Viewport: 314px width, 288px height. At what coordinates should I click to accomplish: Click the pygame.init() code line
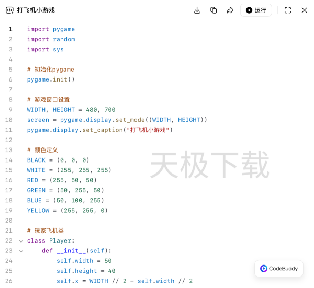point(51,79)
